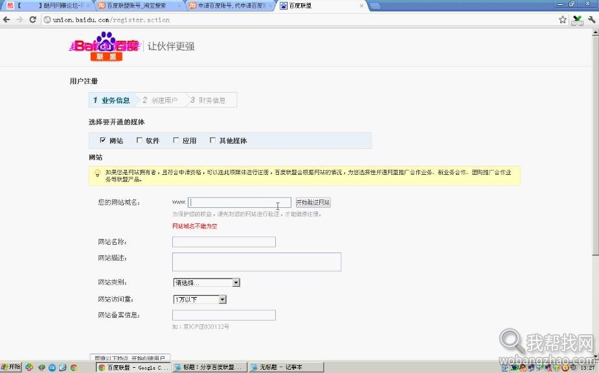This screenshot has width=599, height=373.
Task: Click the partially visible agreement button at bottom
Action: 130,357
